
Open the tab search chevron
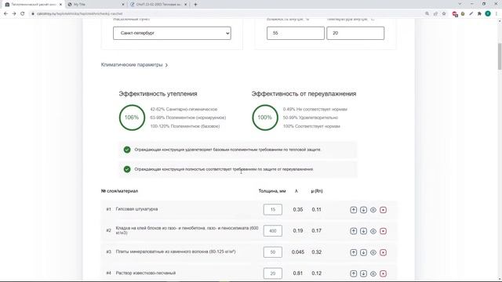coord(460,4)
